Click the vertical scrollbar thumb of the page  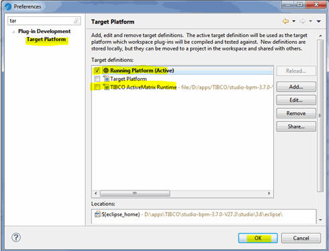tap(320, 116)
